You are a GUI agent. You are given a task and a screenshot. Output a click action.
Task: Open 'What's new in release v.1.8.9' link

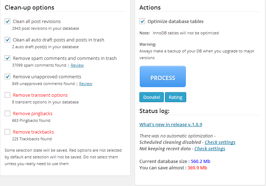click(171, 124)
